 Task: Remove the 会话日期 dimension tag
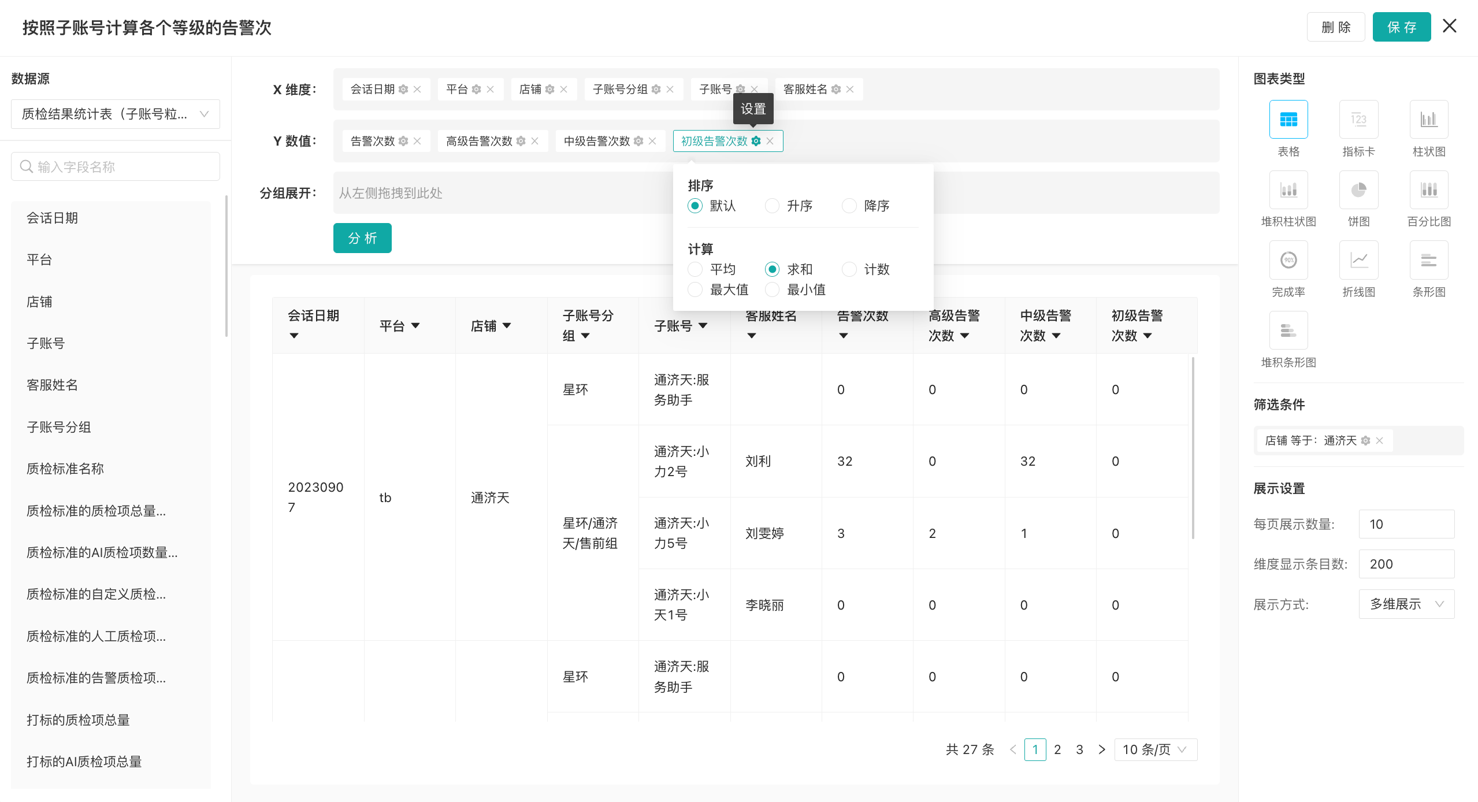point(417,90)
